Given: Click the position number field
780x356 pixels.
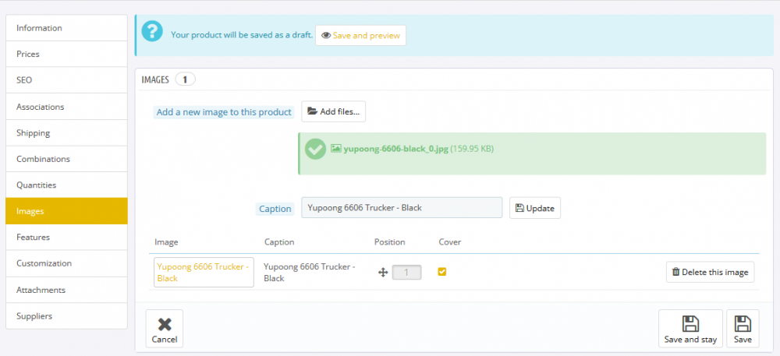Looking at the screenshot, I should coord(406,273).
